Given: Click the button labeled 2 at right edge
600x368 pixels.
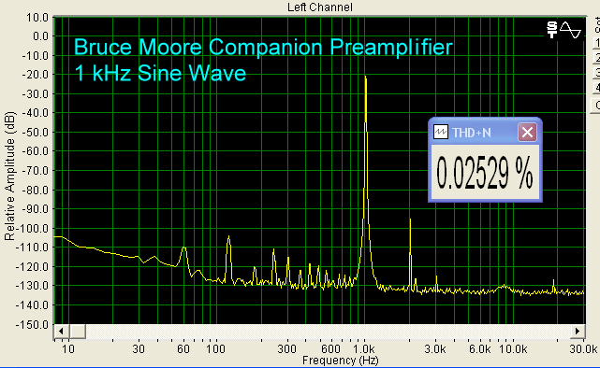Looking at the screenshot, I should point(596,58).
